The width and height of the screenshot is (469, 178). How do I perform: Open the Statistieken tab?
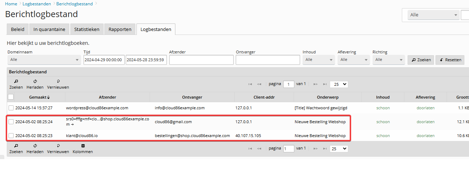tap(87, 29)
